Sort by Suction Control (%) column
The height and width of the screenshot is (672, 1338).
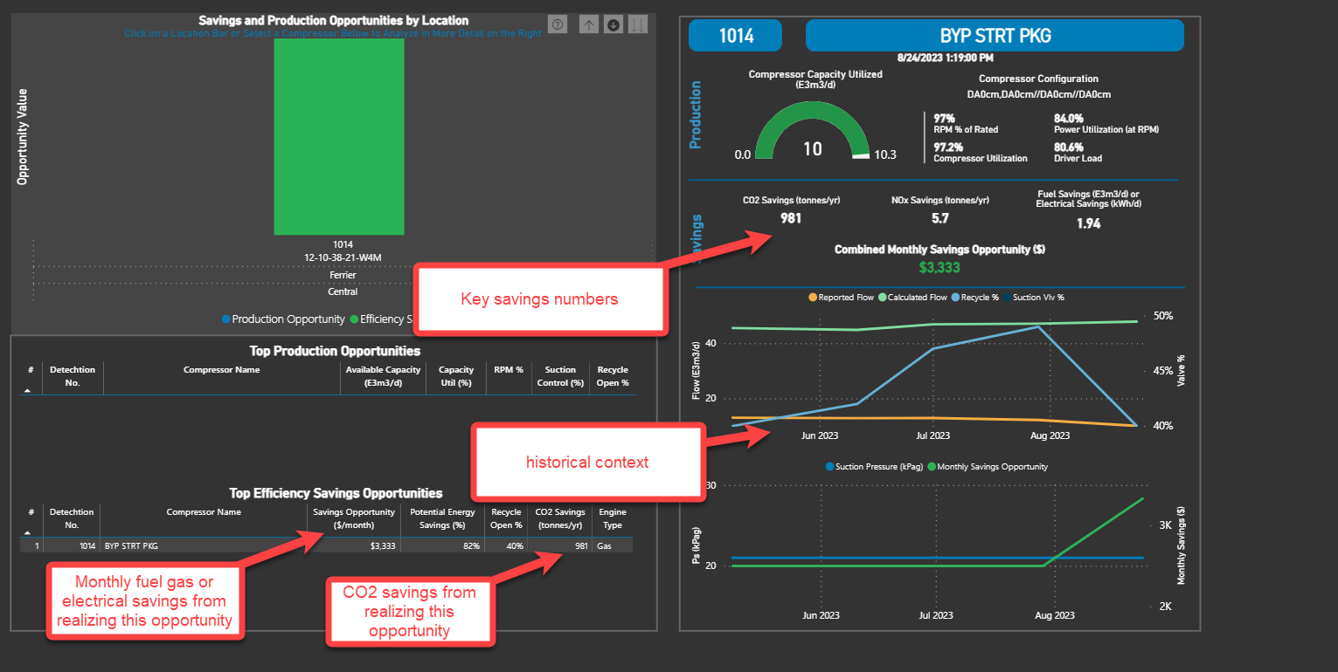(x=560, y=376)
